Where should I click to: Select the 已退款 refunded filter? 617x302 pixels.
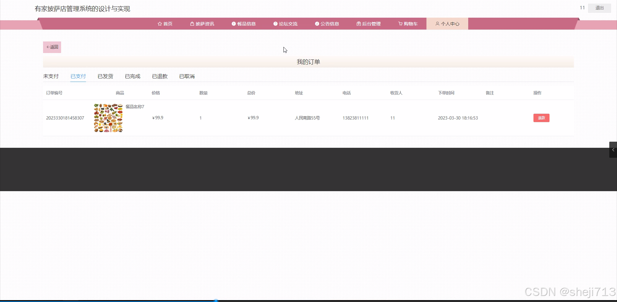click(159, 76)
